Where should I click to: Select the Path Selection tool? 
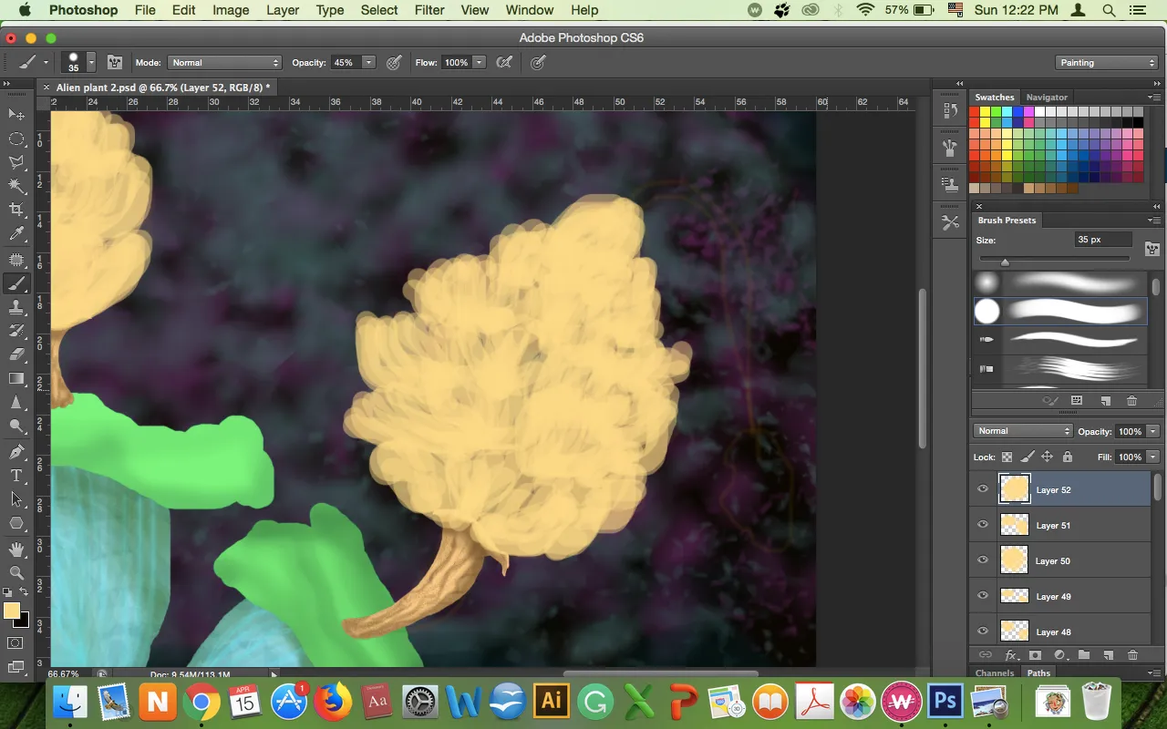coord(16,499)
